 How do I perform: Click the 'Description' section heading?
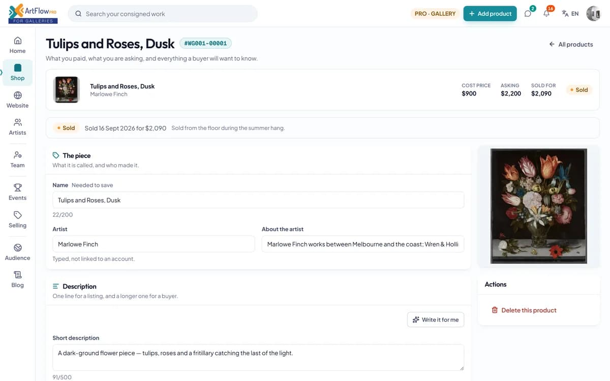(x=79, y=287)
